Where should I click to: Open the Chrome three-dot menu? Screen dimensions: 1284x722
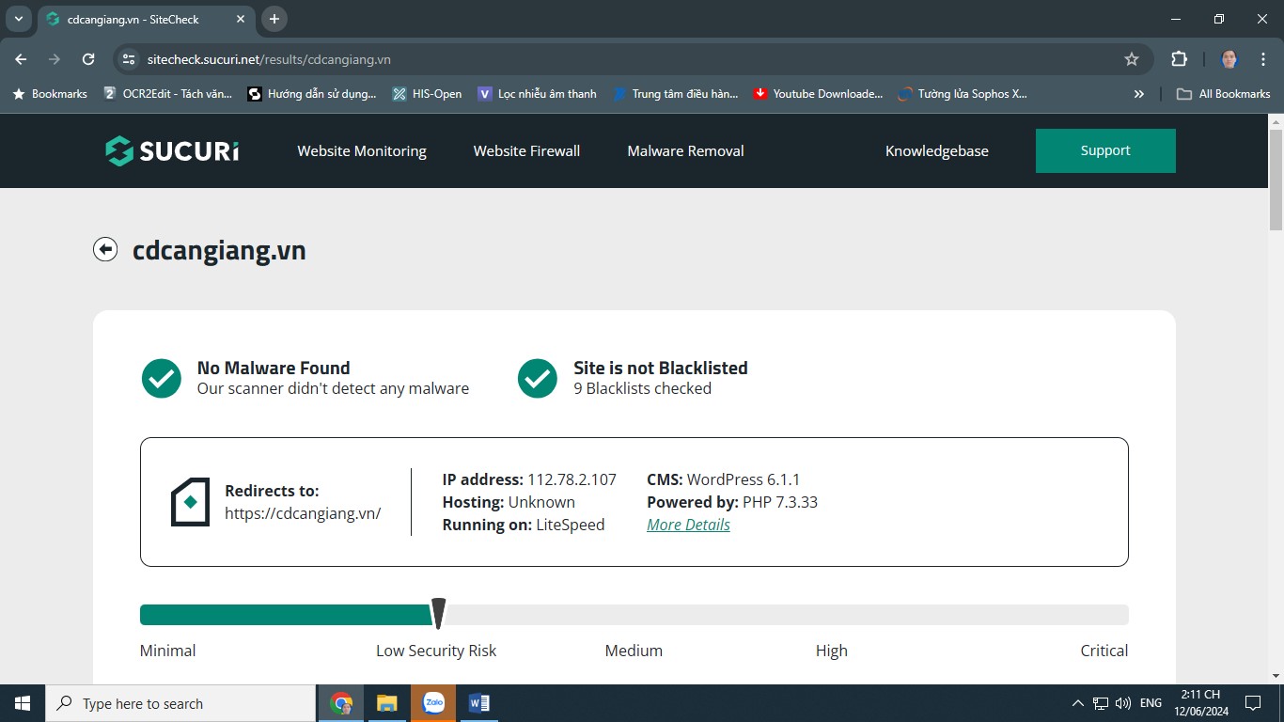pos(1262,59)
